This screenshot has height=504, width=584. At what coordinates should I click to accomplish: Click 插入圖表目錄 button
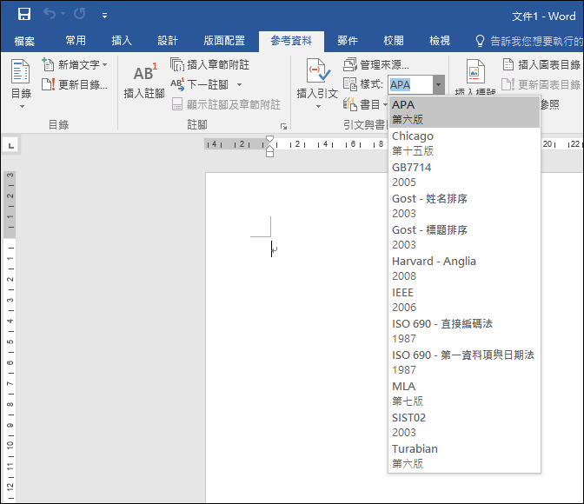pos(541,65)
